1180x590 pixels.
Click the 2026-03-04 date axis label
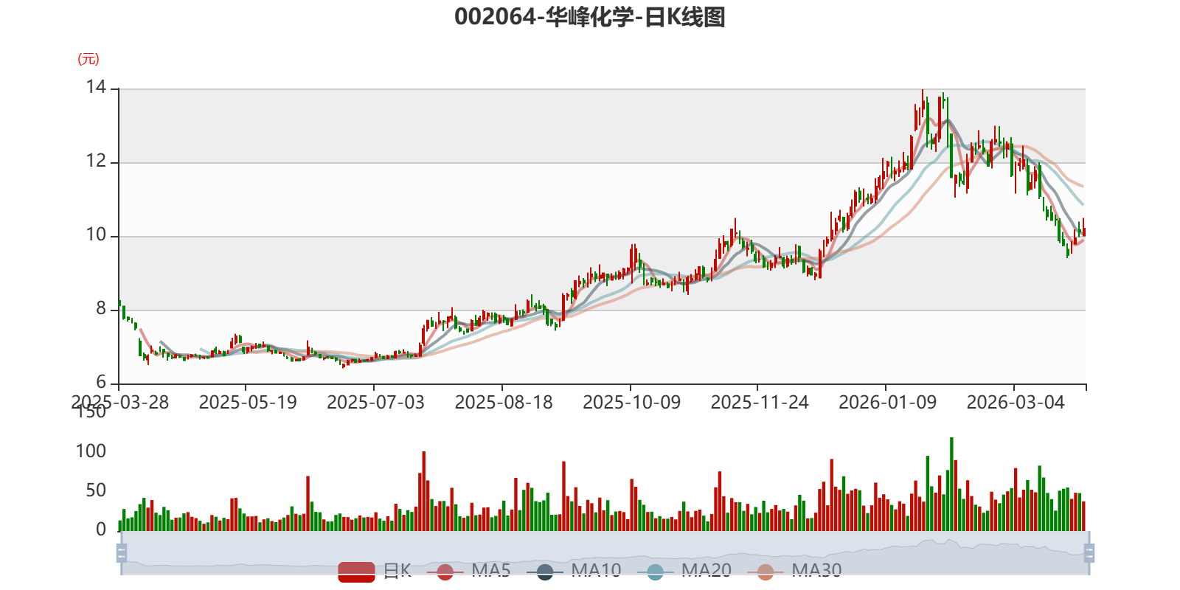coord(1016,403)
